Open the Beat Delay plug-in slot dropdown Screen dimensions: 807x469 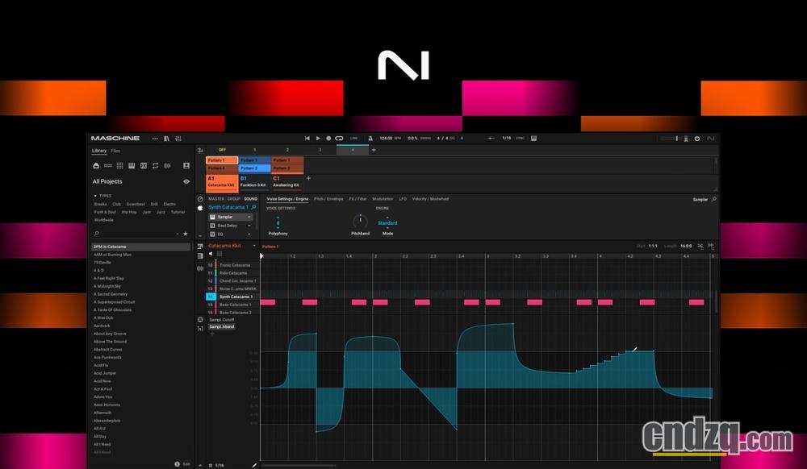(249, 226)
